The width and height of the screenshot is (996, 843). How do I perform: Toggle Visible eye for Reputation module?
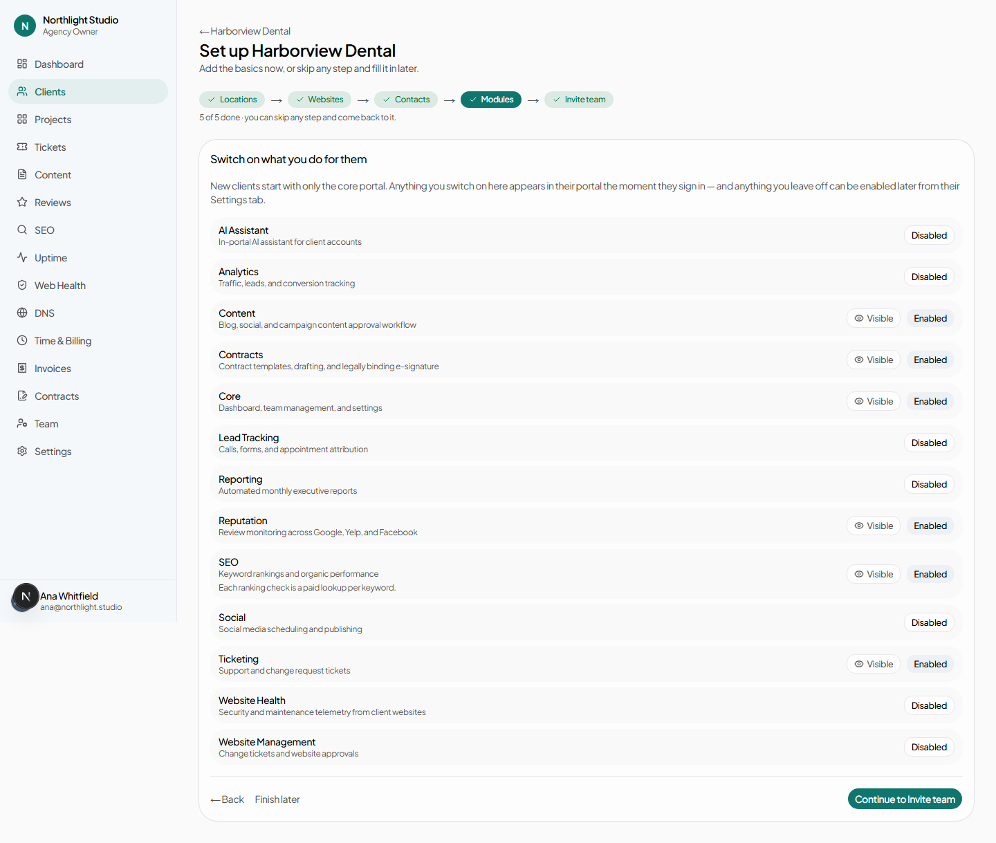pos(874,526)
